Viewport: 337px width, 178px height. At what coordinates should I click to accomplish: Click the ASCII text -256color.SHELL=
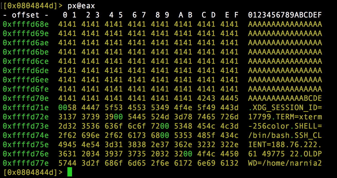tap(285, 126)
